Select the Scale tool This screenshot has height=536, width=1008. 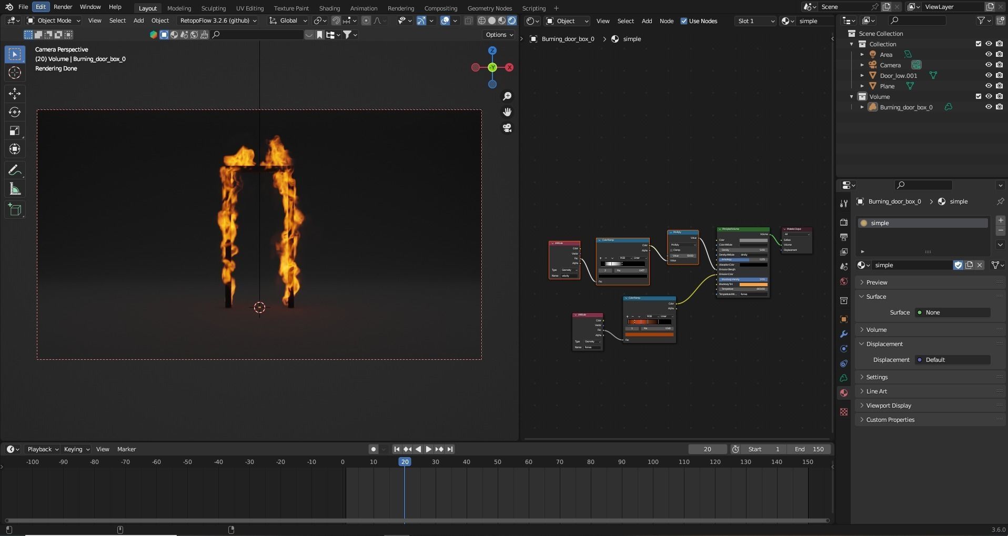pyautogui.click(x=15, y=130)
